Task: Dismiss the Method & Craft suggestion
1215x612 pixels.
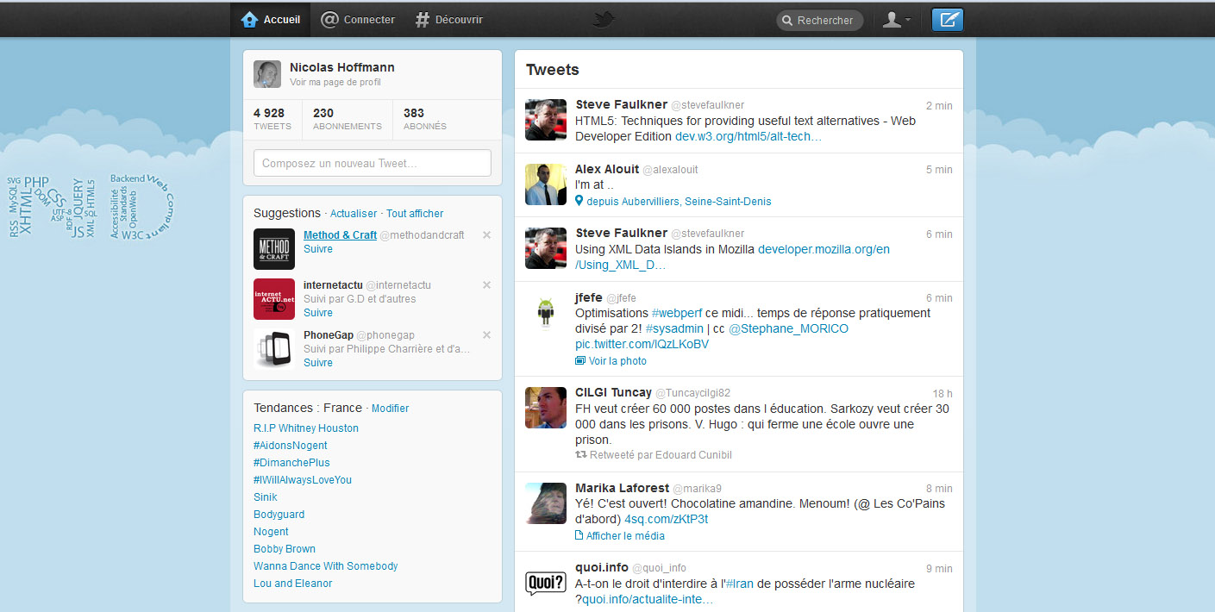Action: (x=486, y=235)
